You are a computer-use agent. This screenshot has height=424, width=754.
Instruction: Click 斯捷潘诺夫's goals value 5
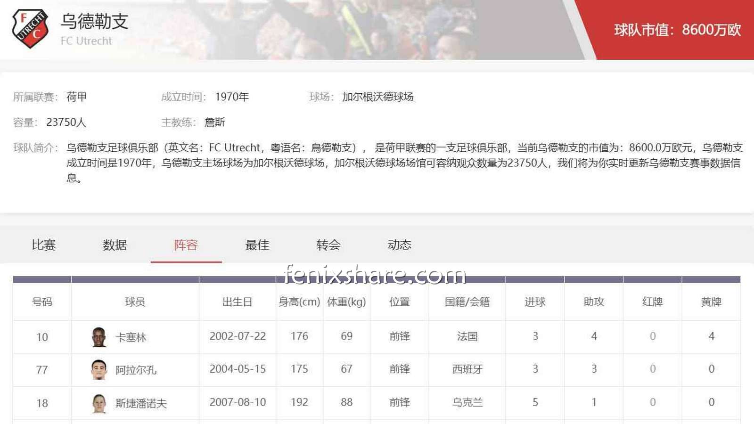pos(535,402)
